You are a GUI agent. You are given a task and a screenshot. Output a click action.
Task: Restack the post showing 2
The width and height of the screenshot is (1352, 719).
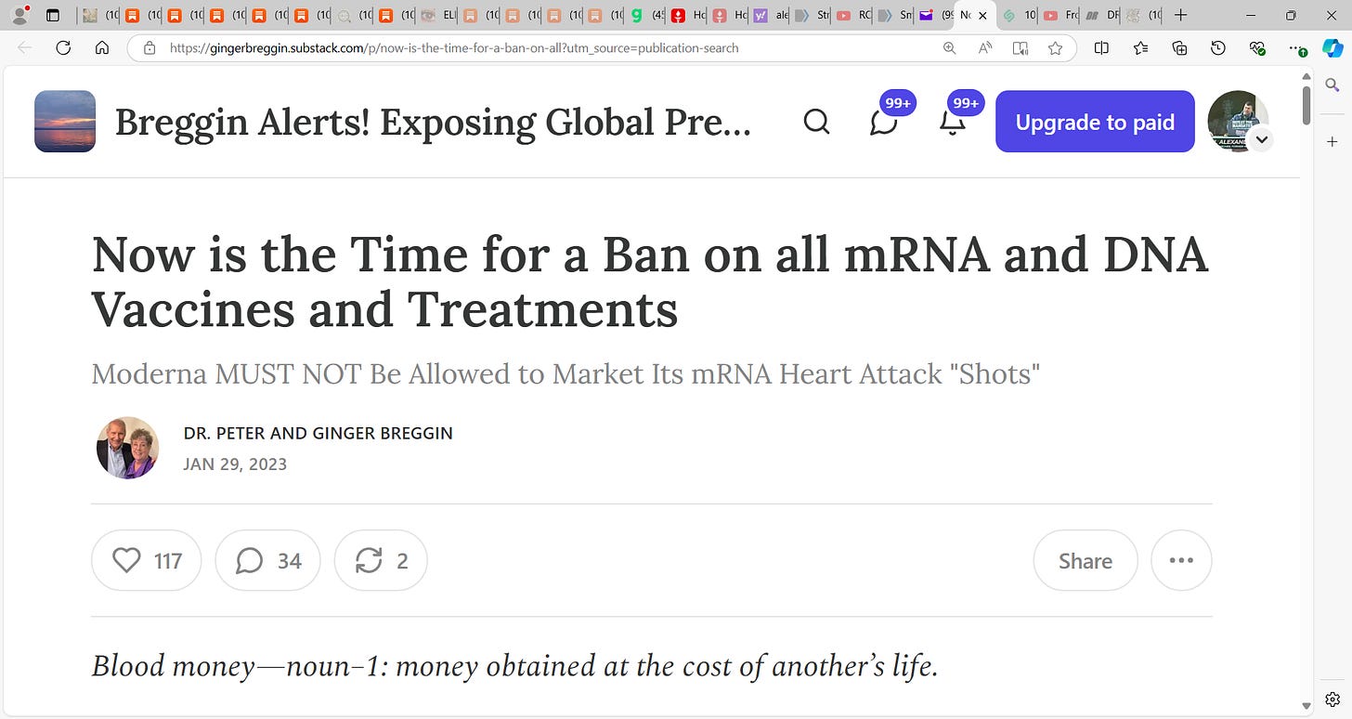[381, 560]
